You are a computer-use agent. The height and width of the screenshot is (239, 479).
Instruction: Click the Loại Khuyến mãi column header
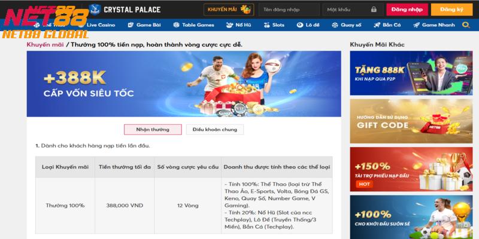65,167
